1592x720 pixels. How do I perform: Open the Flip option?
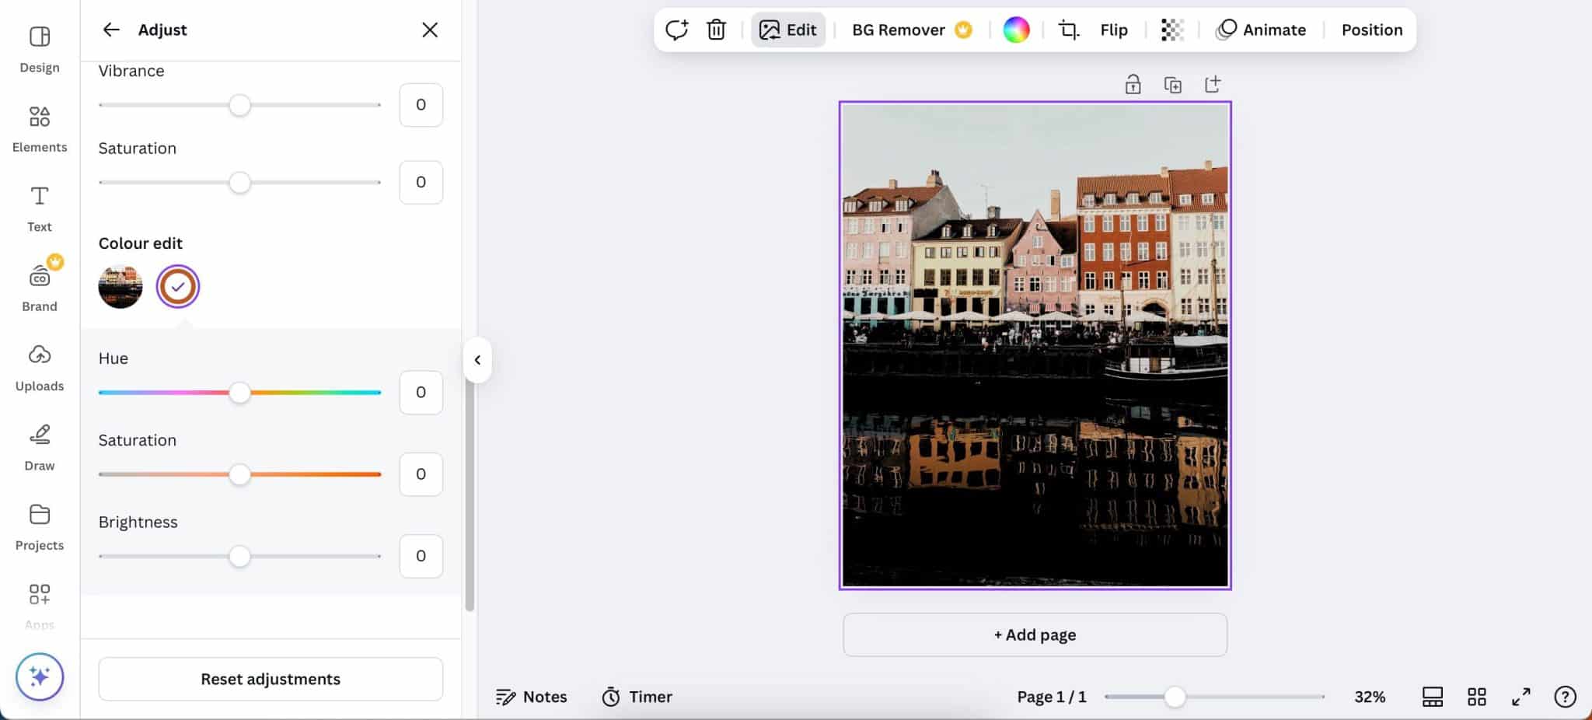[x=1114, y=30]
